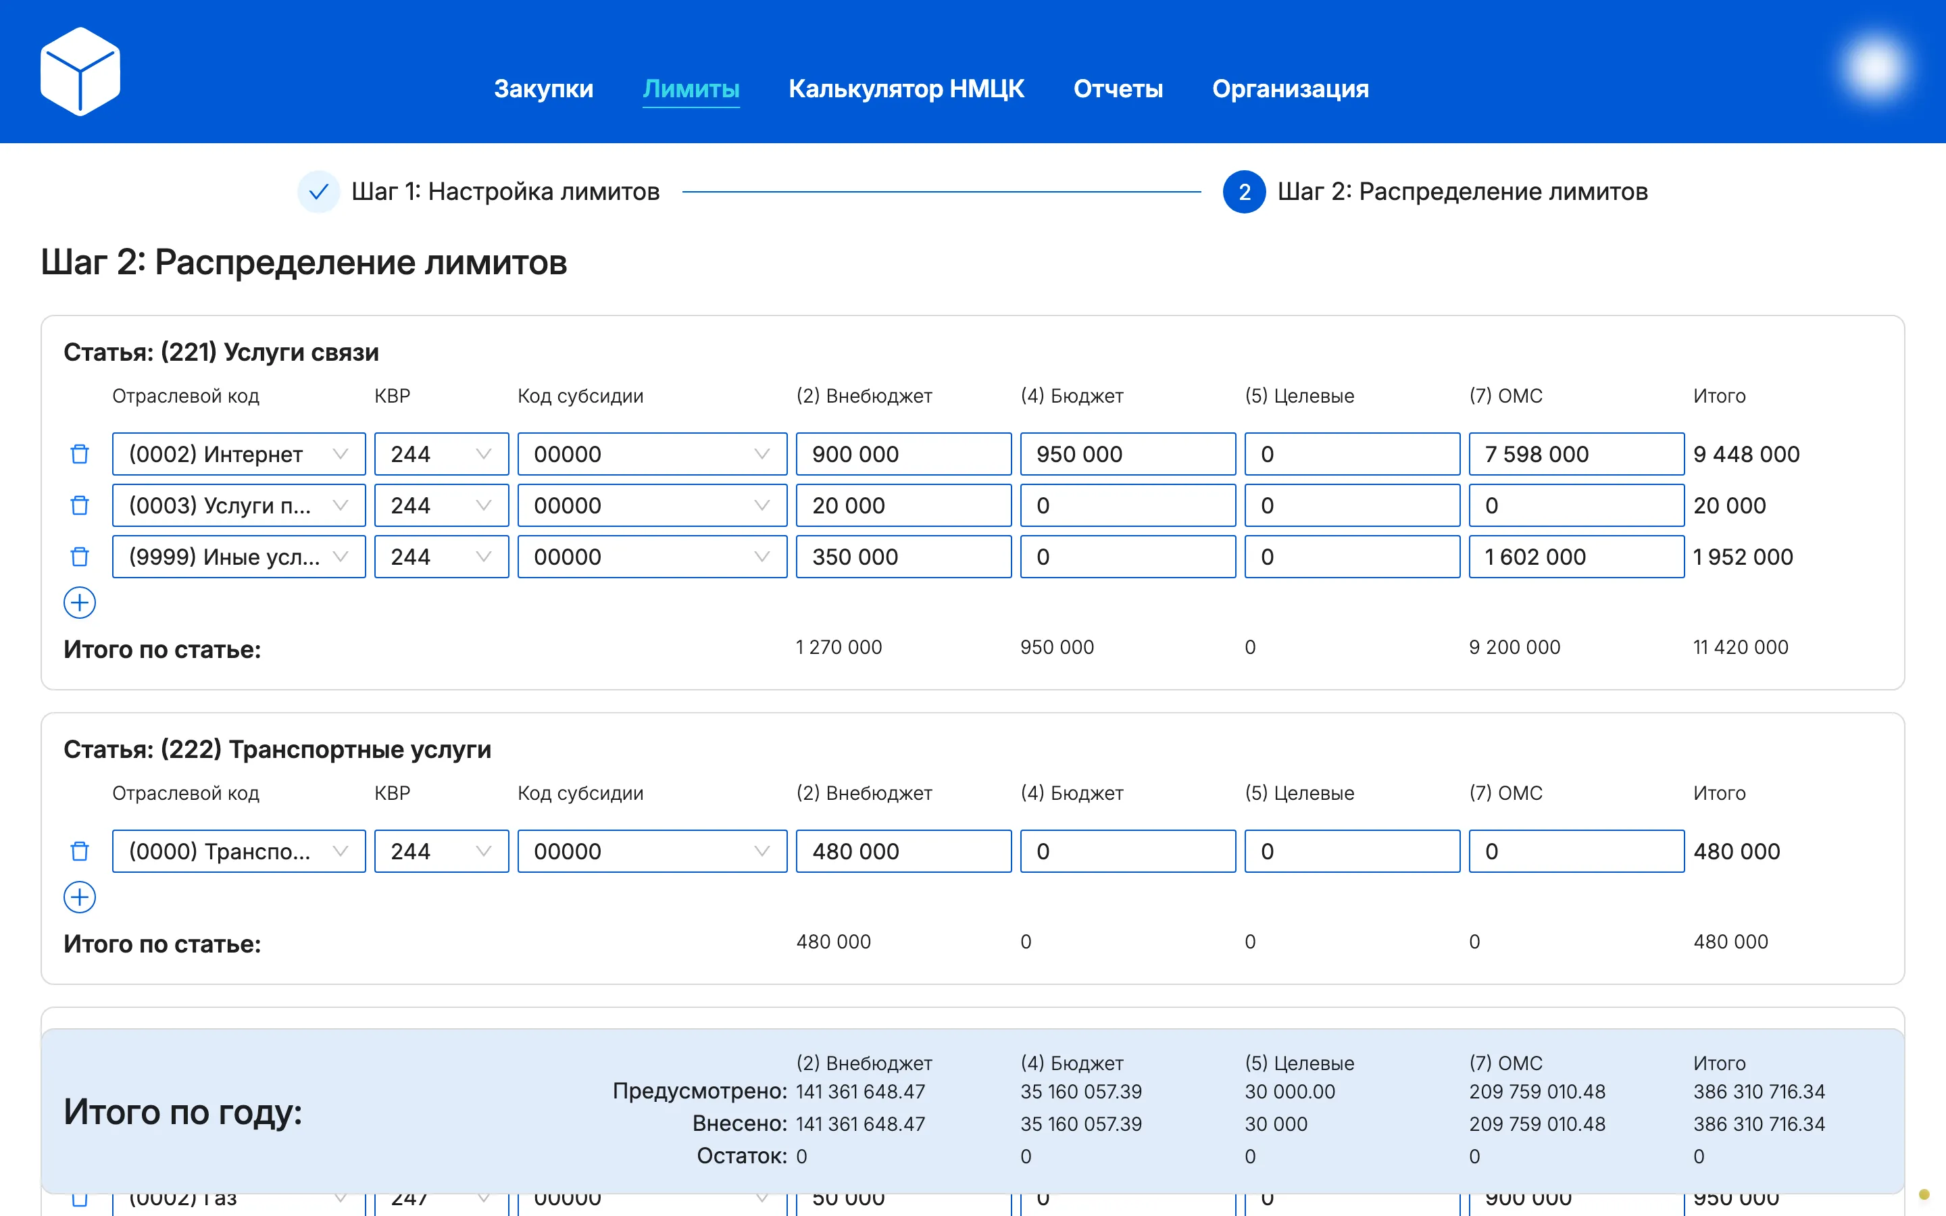Open the blurred user avatar
The image size is (1946, 1216).
[1874, 68]
